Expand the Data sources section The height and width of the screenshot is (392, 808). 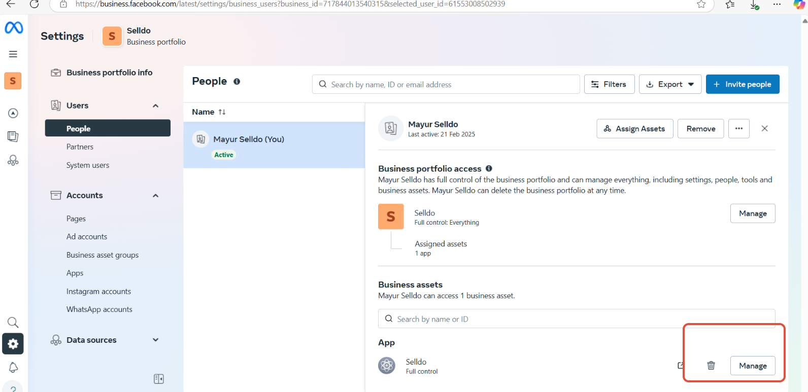(x=156, y=340)
